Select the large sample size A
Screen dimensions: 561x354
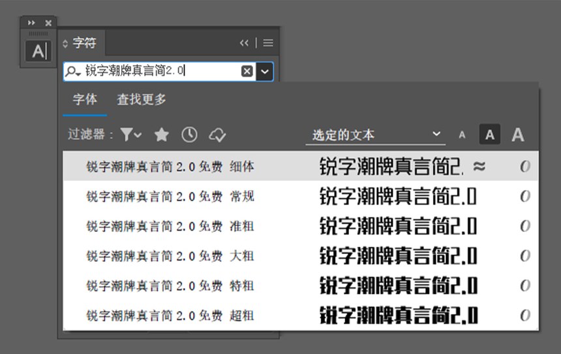[517, 135]
